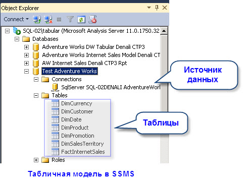246x183 pixels.
Task: Expand the Roles folder
Action: [x=36, y=160]
